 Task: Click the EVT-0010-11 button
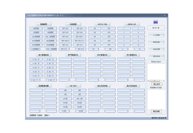coord(79,41)
